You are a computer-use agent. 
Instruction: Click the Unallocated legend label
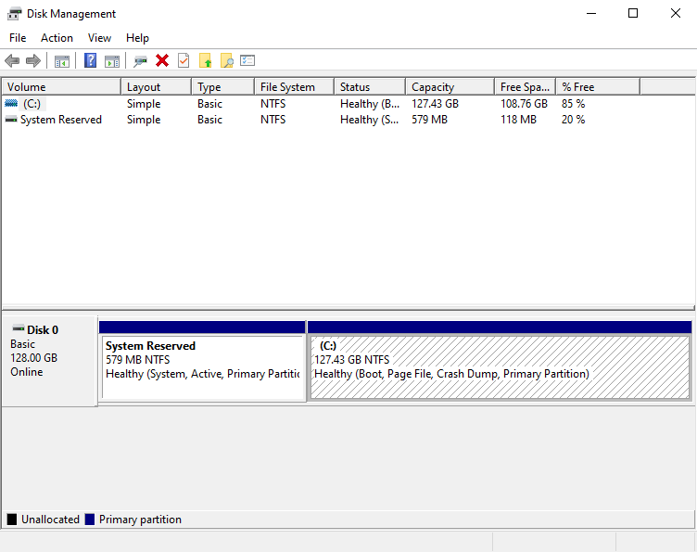pyautogui.click(x=50, y=520)
